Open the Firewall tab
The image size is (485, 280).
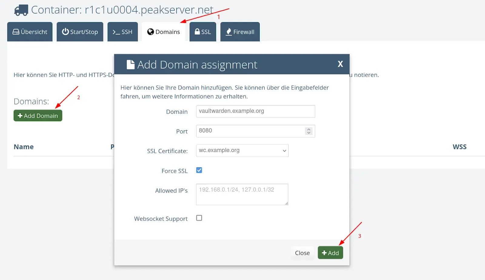(240, 31)
